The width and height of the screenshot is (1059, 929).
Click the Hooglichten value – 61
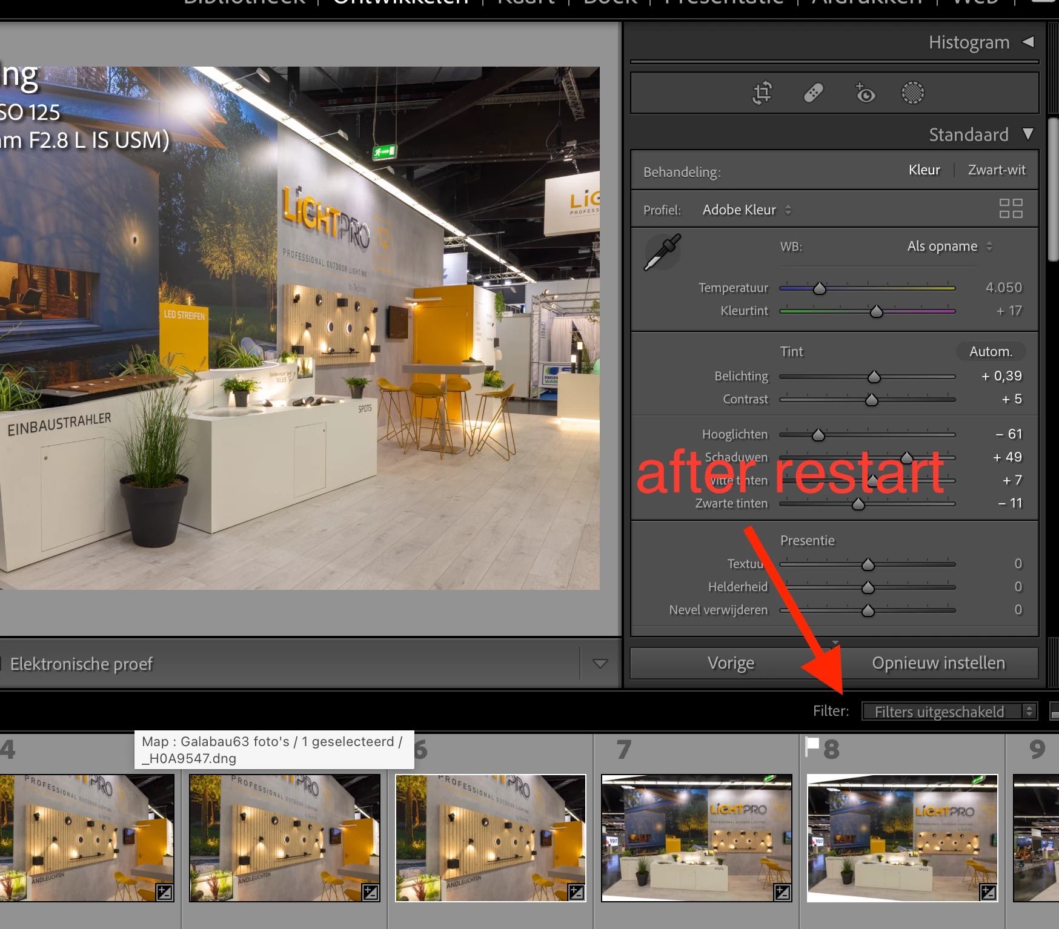coord(1009,434)
